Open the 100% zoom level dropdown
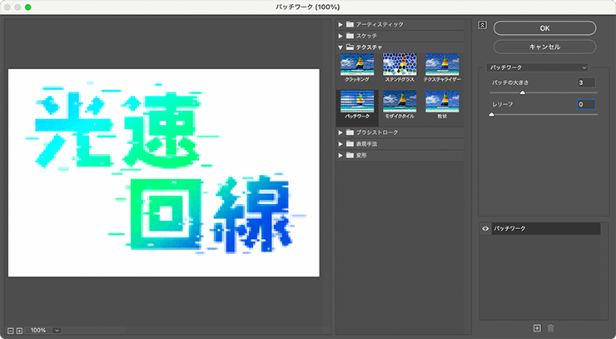 point(57,331)
